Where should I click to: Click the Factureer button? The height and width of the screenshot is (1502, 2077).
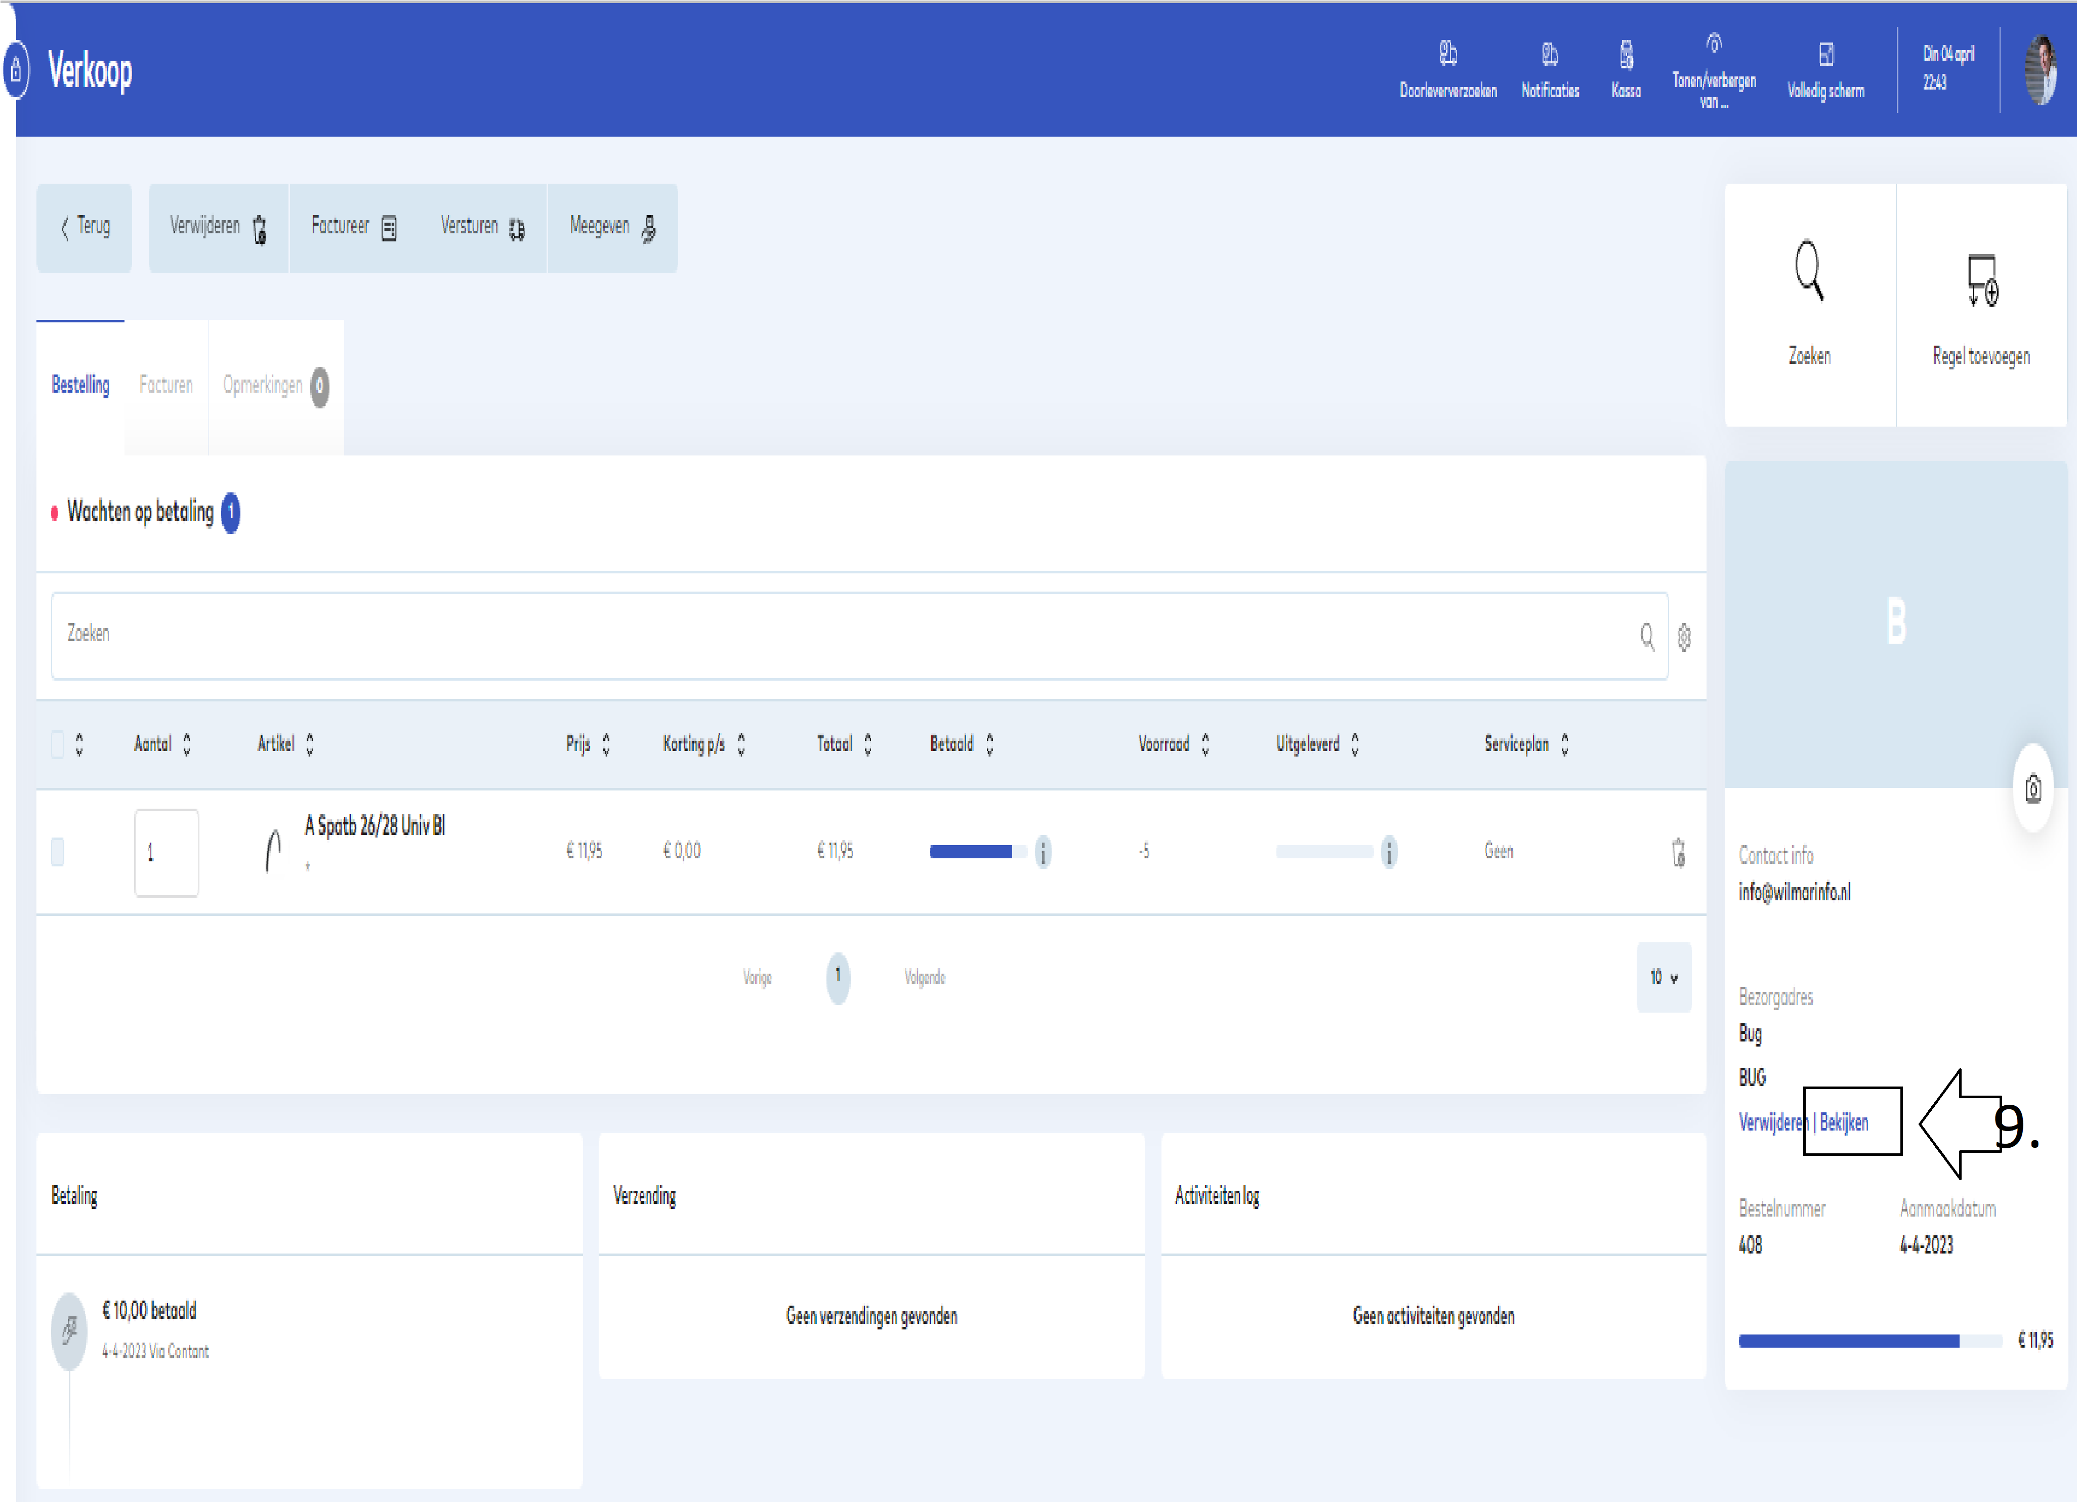pos(353,227)
